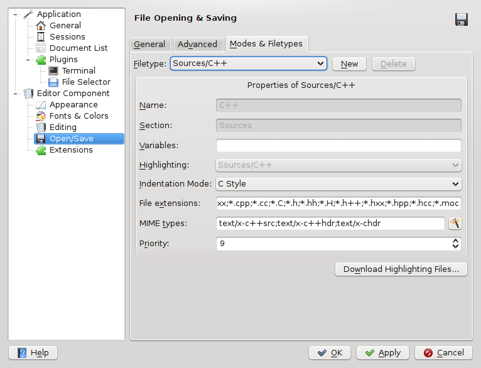
Task: Open the Sessions settings page
Action: point(67,37)
